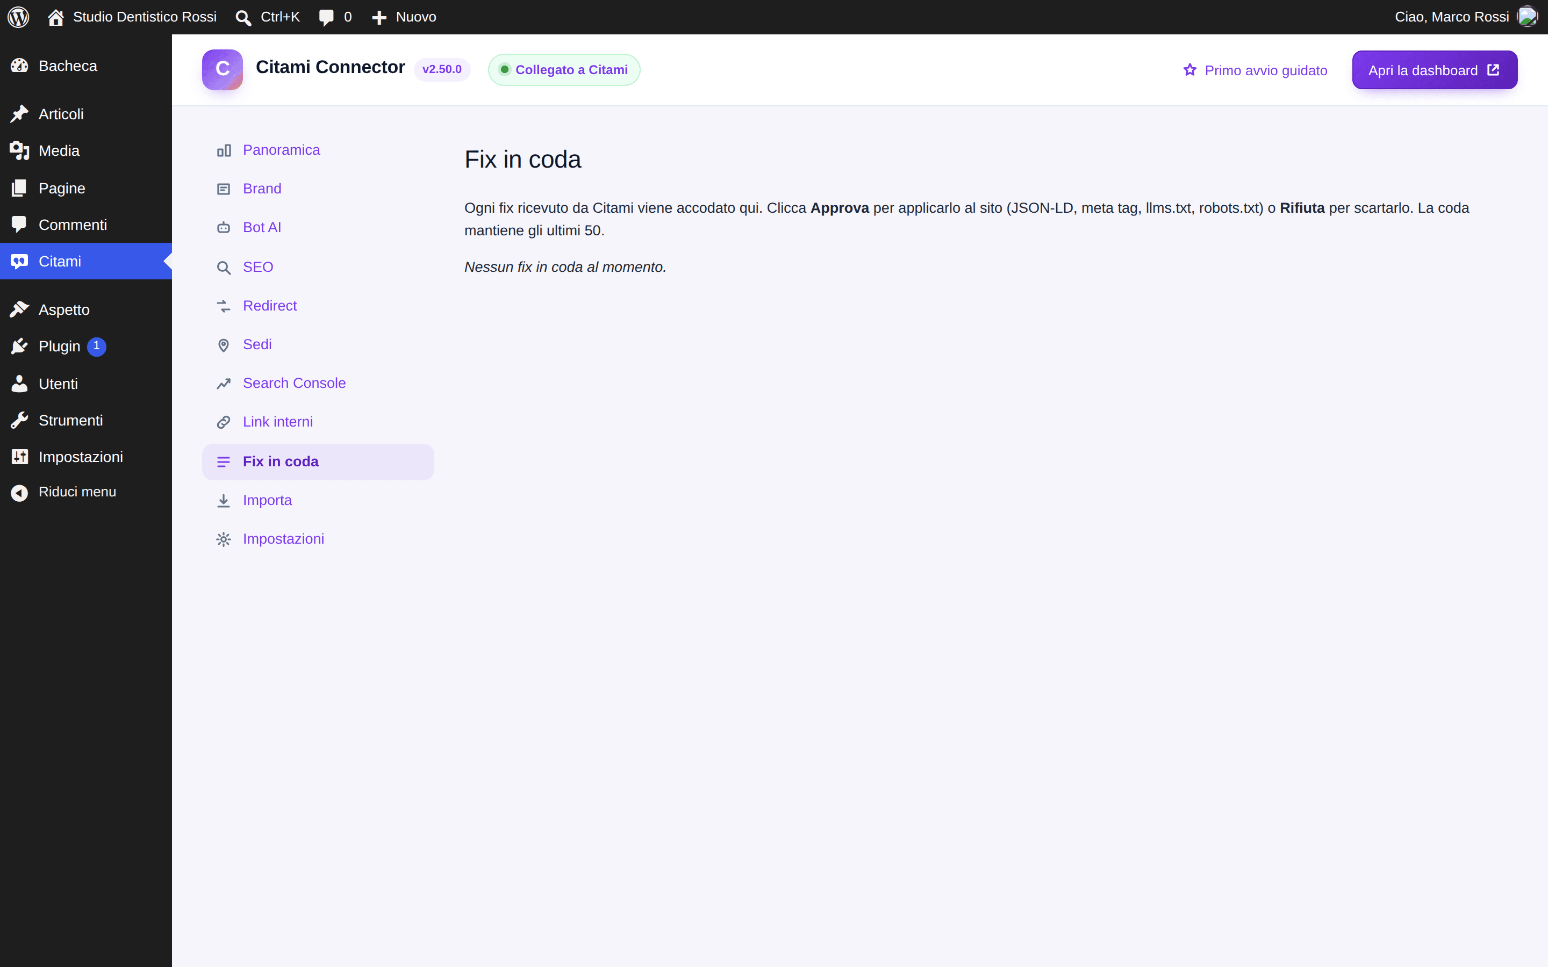Open the Aspetto menu
The height and width of the screenshot is (967, 1548).
(85, 309)
